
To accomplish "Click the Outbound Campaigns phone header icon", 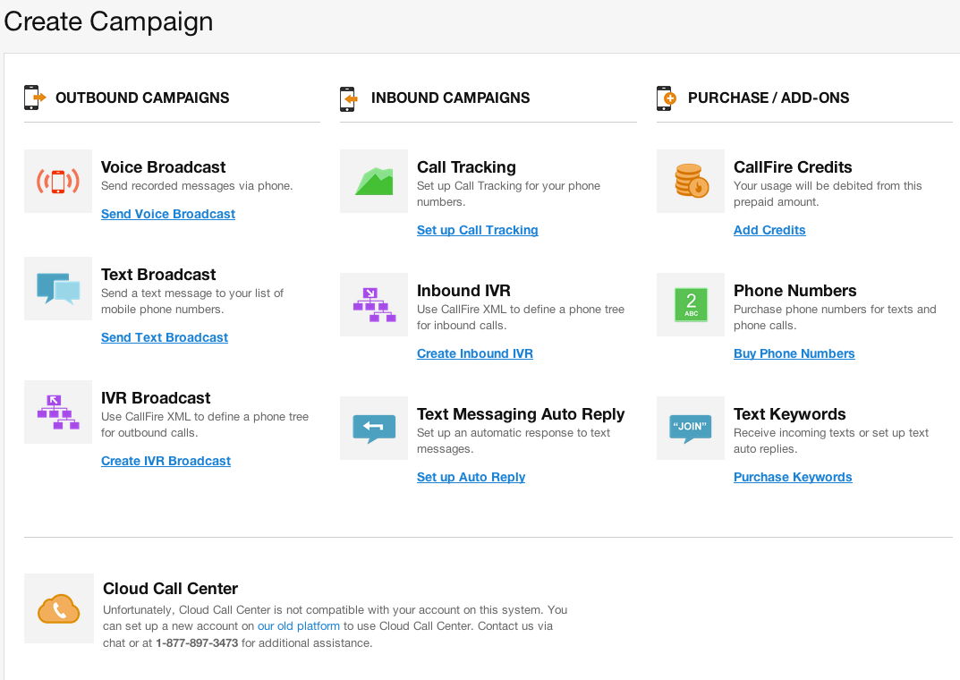I will pyautogui.click(x=35, y=98).
